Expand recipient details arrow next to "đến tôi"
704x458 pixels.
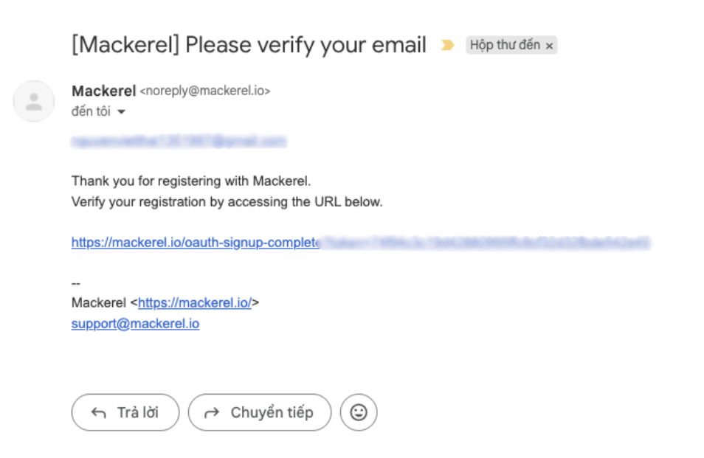coord(122,112)
